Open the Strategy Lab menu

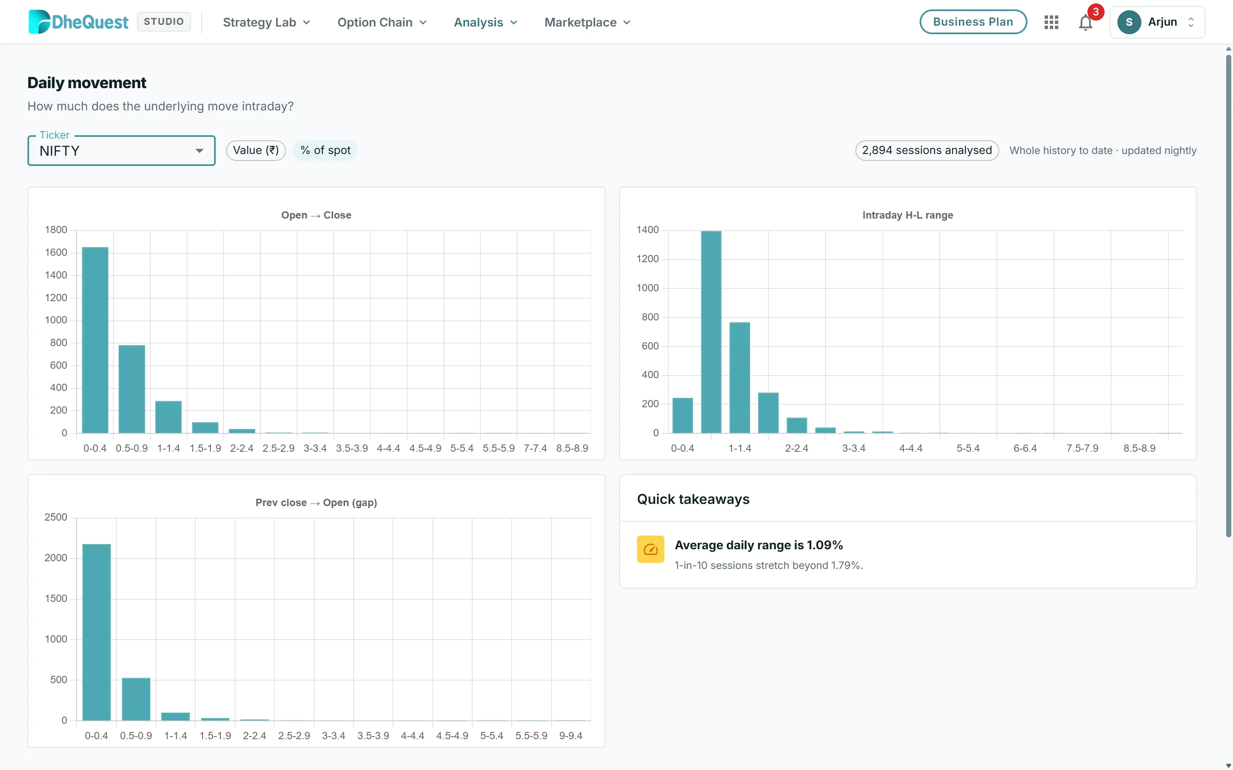coord(266,22)
